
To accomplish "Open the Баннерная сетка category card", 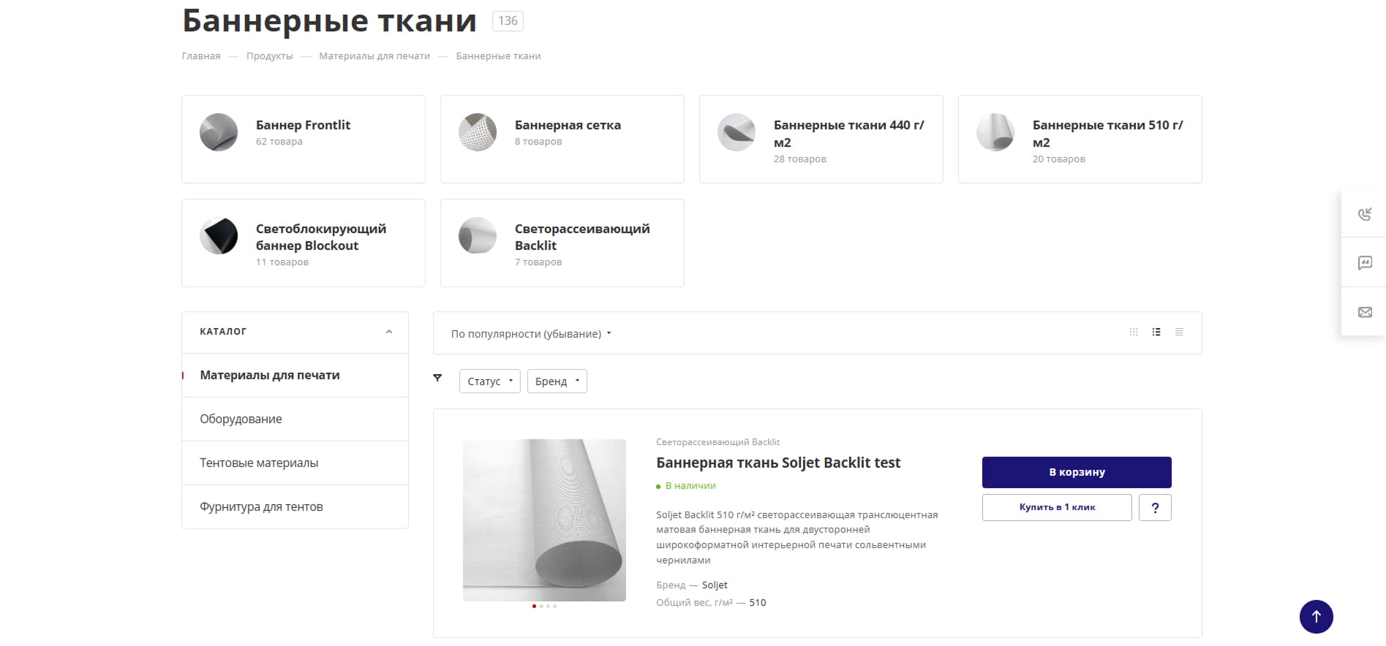I will 562,139.
